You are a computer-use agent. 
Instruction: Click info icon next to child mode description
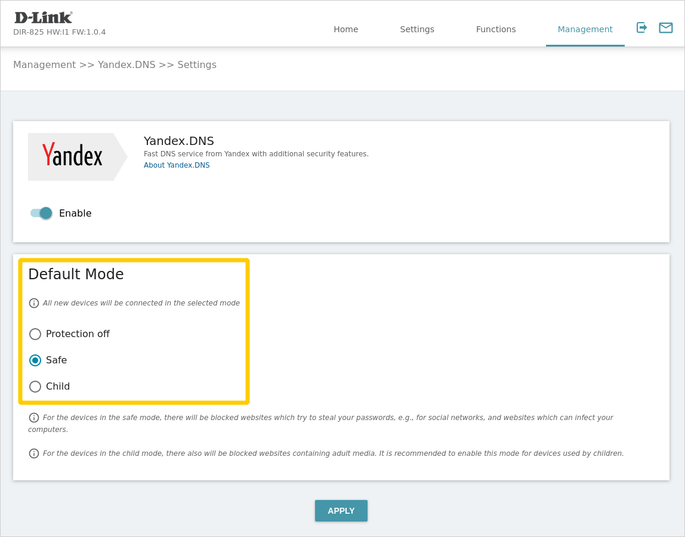[34, 453]
